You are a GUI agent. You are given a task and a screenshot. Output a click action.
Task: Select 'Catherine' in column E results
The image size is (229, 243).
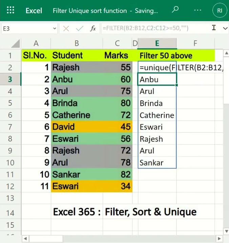pyautogui.click(x=157, y=115)
